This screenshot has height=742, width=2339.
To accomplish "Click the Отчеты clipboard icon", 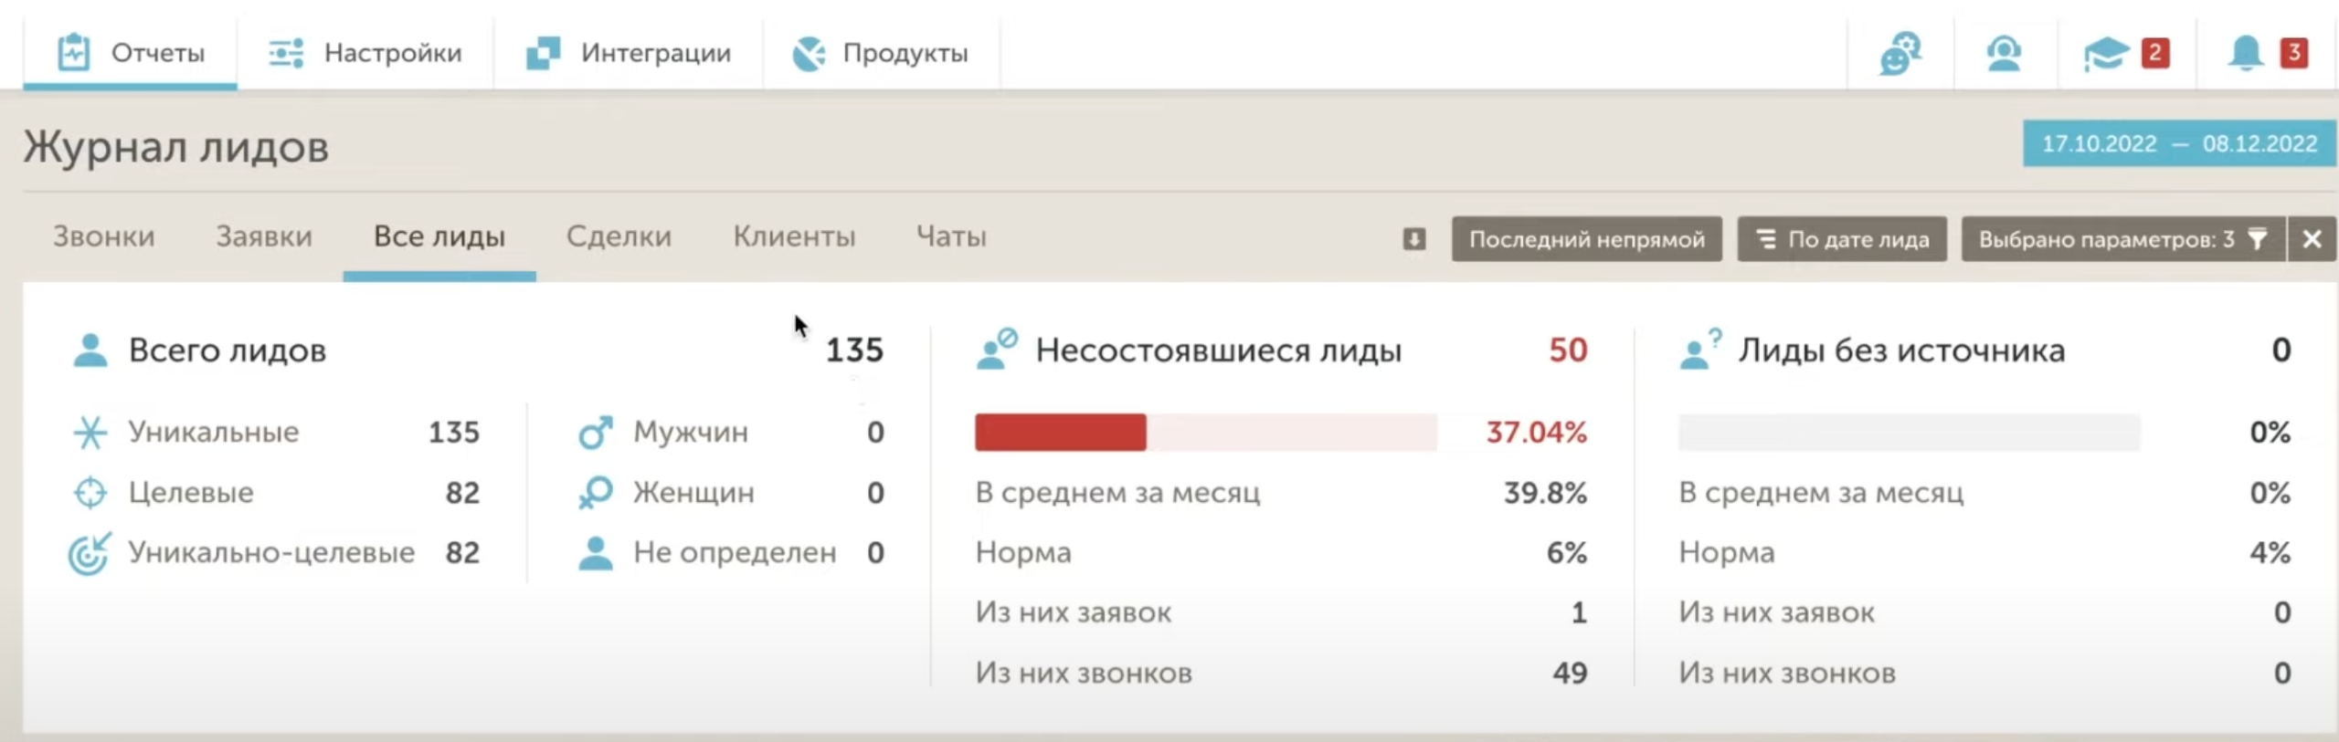I will tap(74, 52).
